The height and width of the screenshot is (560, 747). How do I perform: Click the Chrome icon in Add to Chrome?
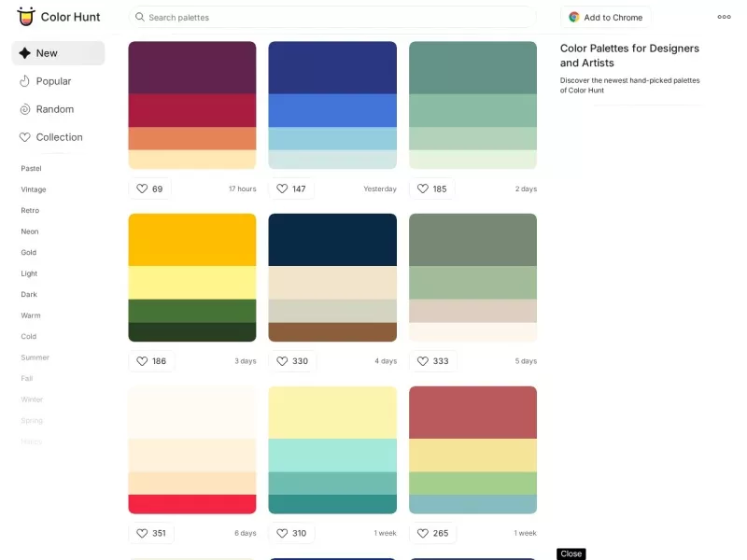(574, 17)
